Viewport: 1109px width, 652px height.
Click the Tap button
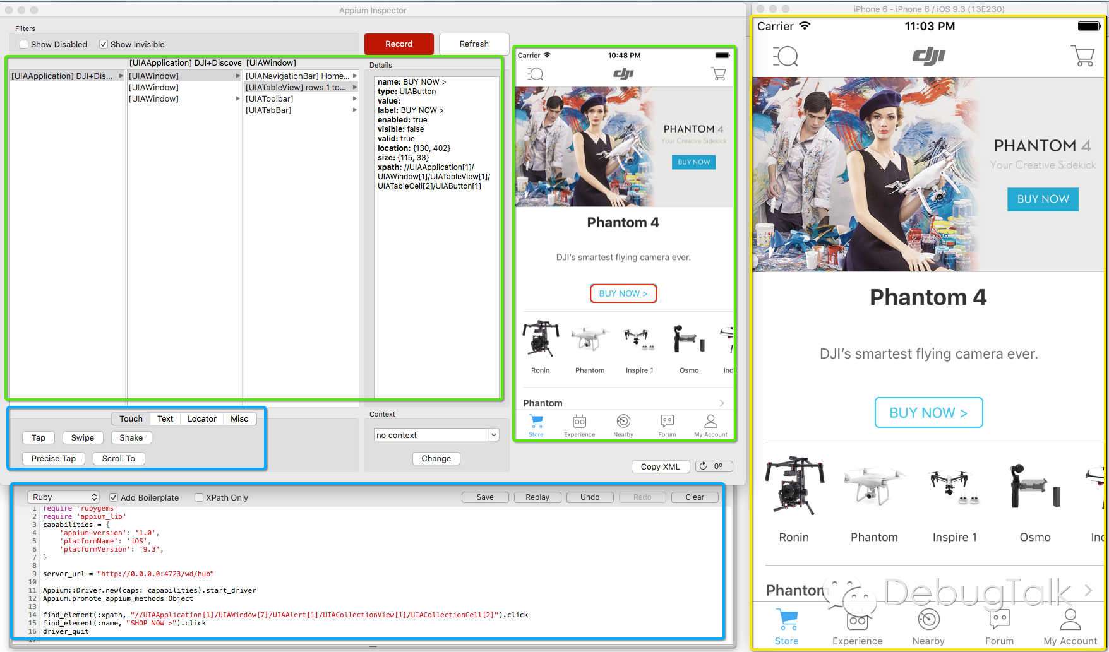39,437
